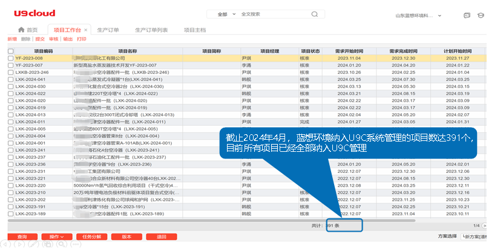
Task: Click the 项目经理 column header
Action: [x=269, y=51]
